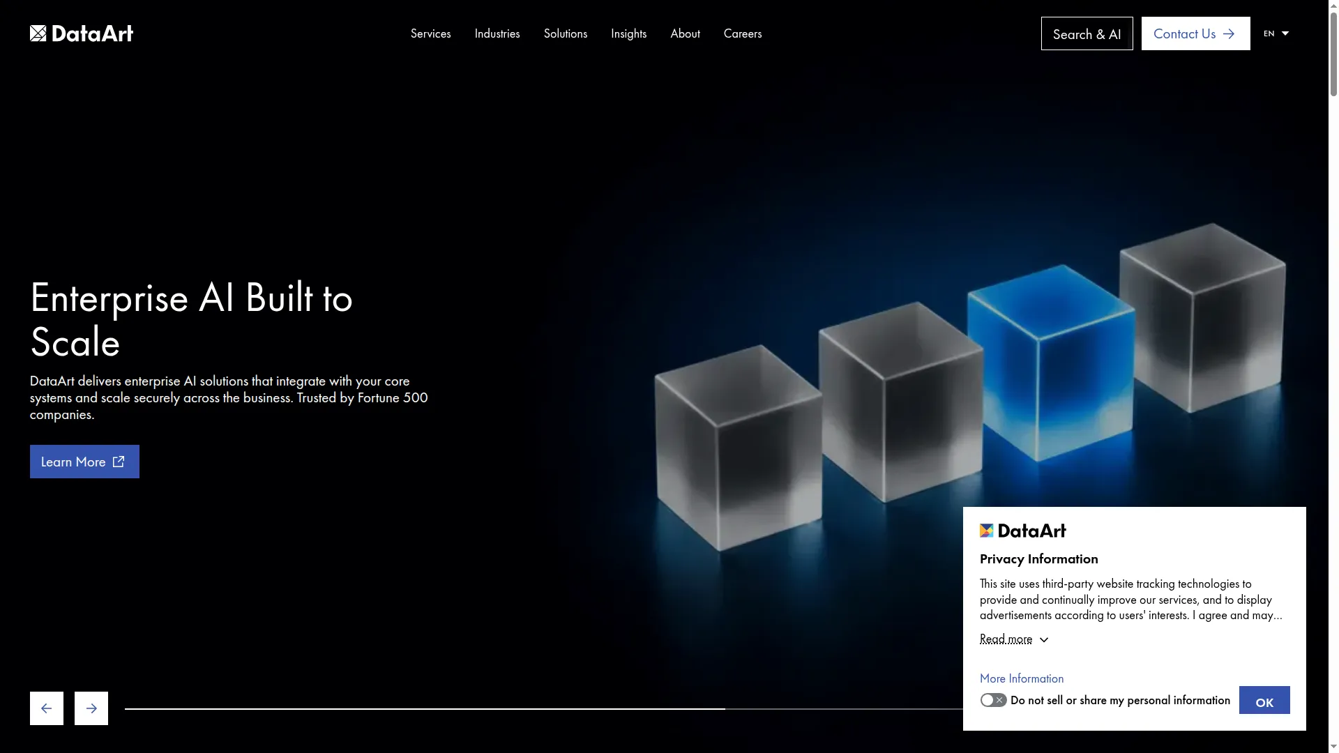The image size is (1339, 753).
Task: Open the More Information link
Action: pyautogui.click(x=1022, y=678)
